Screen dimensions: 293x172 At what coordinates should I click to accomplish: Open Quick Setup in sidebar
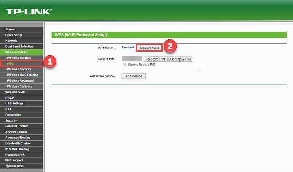21,35
